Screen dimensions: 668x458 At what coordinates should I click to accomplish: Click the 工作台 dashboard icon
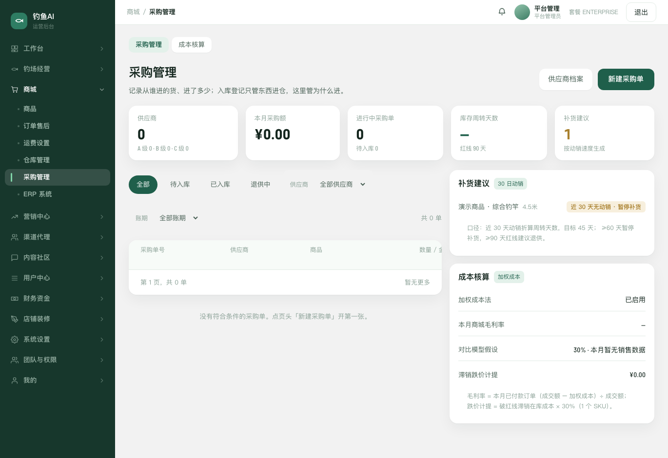click(x=15, y=49)
